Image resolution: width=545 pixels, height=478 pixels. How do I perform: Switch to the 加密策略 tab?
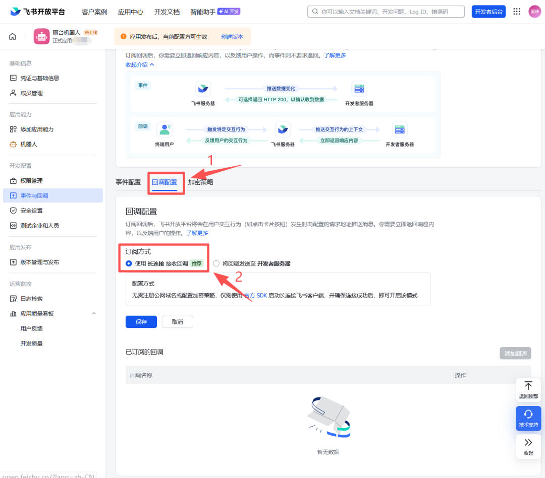click(x=200, y=182)
